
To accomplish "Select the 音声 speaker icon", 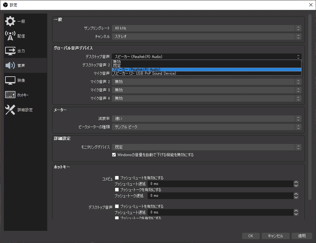I will click(10, 65).
